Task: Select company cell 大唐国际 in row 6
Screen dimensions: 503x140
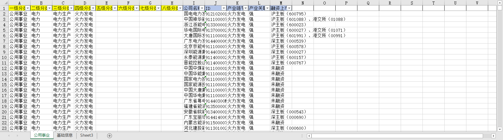Action: (x=194, y=35)
